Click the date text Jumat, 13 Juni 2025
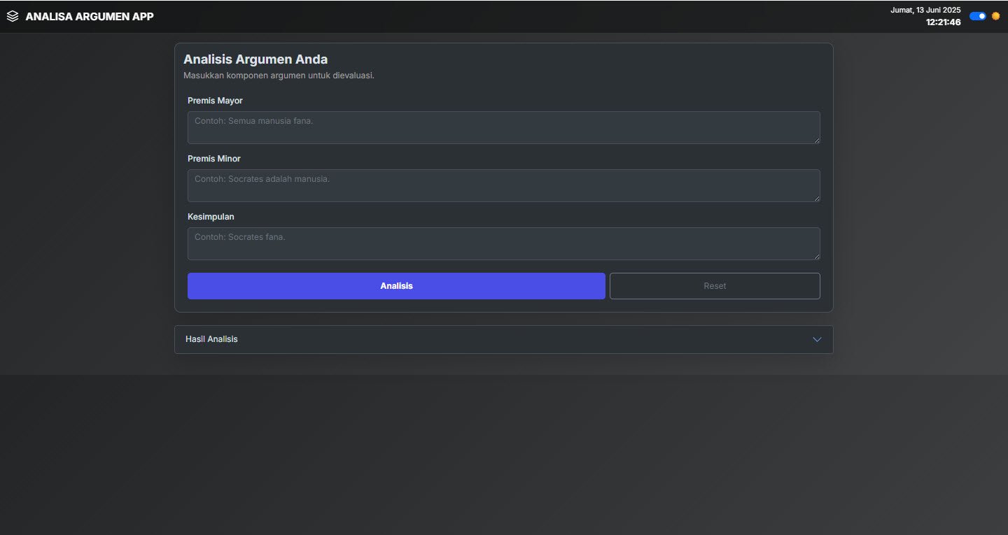Screen dimensions: 1008x535 point(925,10)
